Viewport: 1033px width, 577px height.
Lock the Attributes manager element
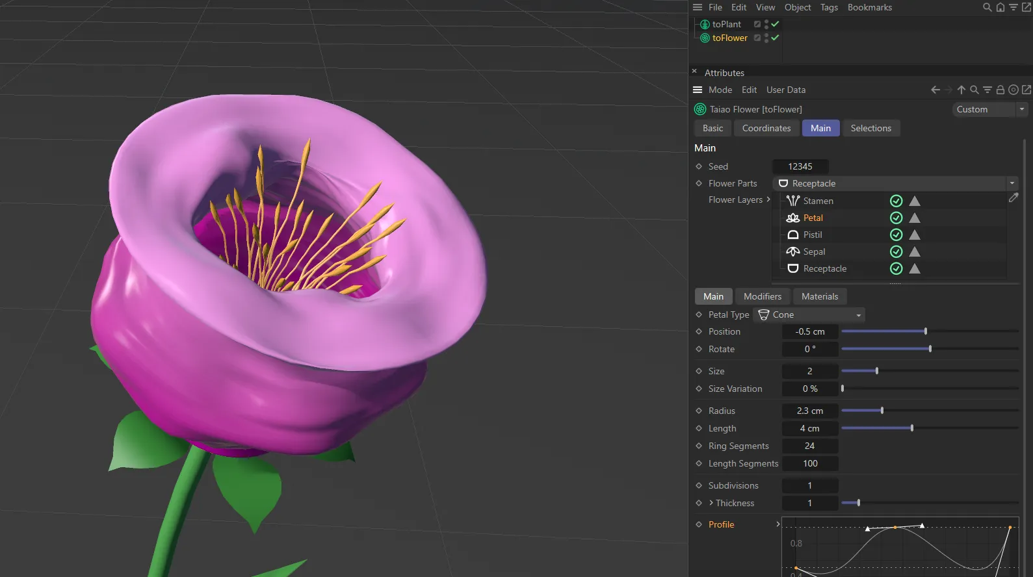click(1000, 90)
